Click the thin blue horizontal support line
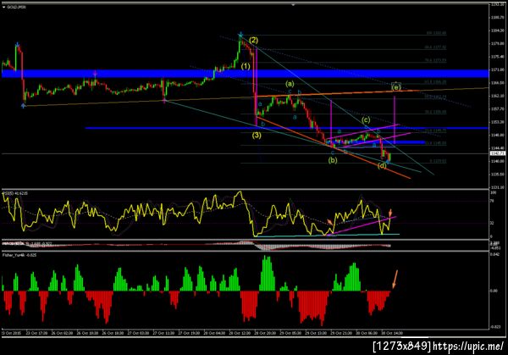Image resolution: width=508 pixels, height=355 pixels. click(x=287, y=128)
